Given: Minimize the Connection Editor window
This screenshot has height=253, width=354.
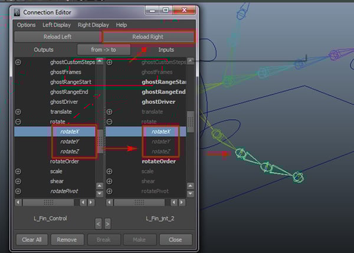Looking at the screenshot, I should pyautogui.click(x=152, y=11).
